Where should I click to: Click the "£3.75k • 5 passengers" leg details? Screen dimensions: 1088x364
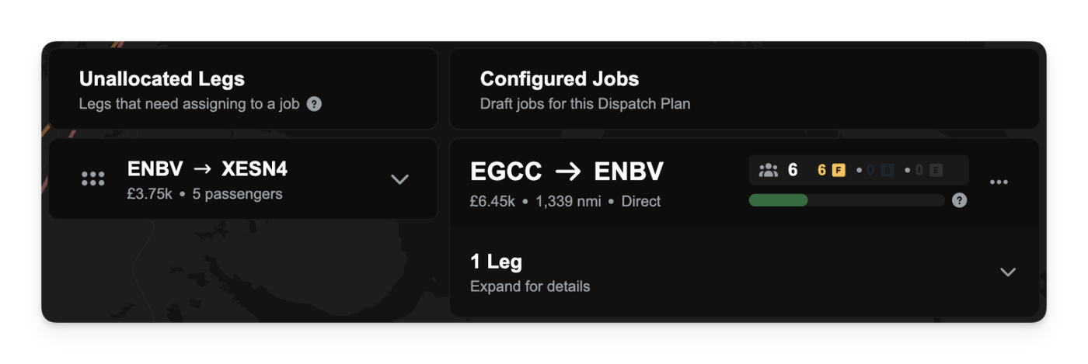click(204, 194)
